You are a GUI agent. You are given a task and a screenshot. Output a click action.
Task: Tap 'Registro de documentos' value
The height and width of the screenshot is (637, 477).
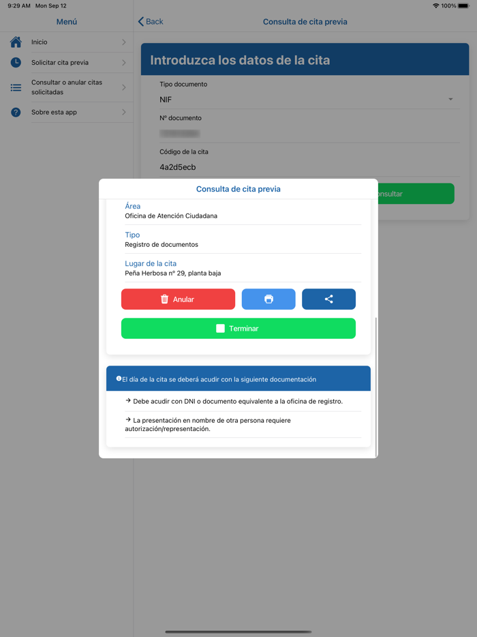pos(161,245)
